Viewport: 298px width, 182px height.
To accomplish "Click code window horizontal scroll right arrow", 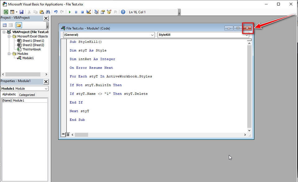I will point(245,135).
